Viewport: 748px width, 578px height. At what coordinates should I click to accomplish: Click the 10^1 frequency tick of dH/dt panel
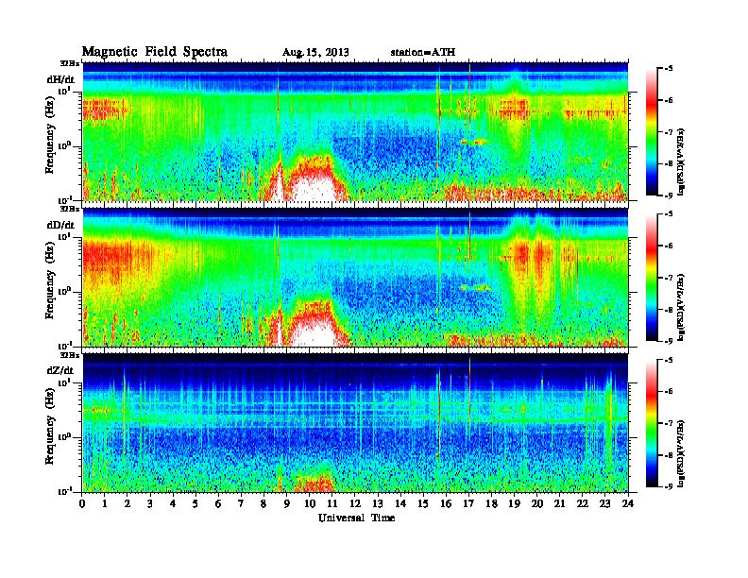[x=64, y=91]
